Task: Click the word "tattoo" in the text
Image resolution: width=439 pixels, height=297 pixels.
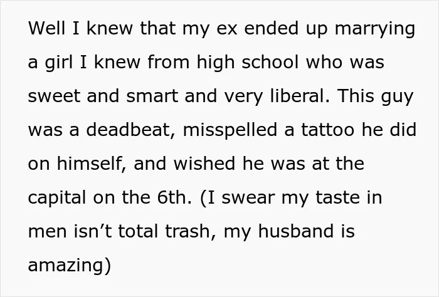Action: pyautogui.click(x=327, y=130)
